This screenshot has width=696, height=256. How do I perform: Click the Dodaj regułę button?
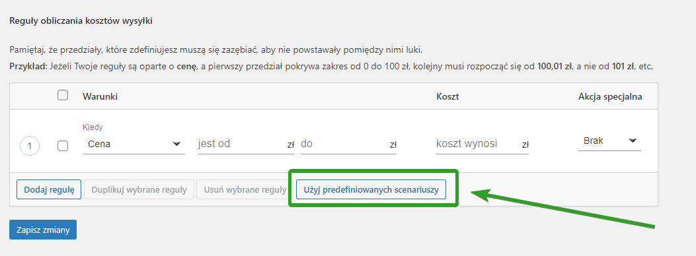click(x=49, y=189)
